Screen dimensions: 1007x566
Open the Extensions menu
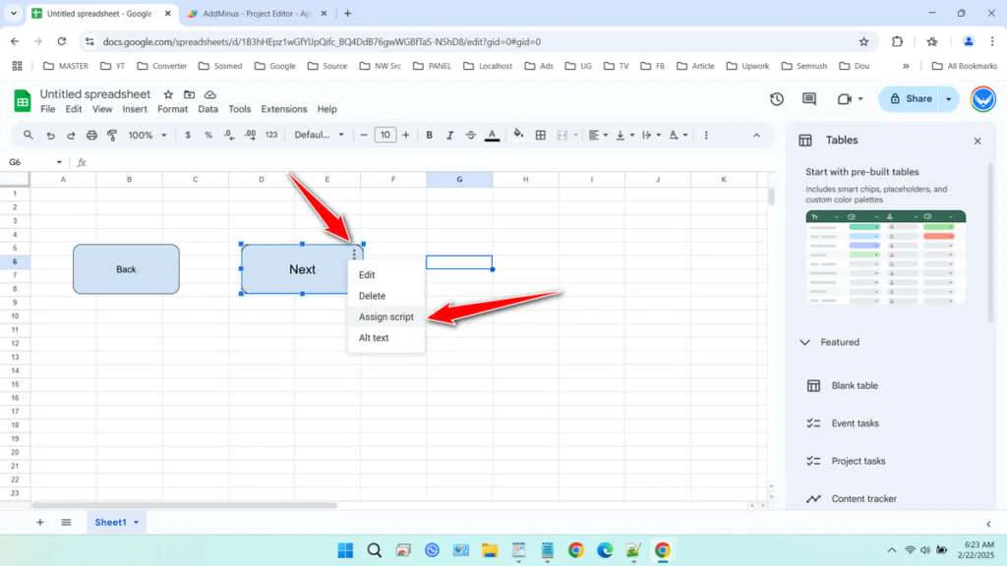pyautogui.click(x=283, y=109)
